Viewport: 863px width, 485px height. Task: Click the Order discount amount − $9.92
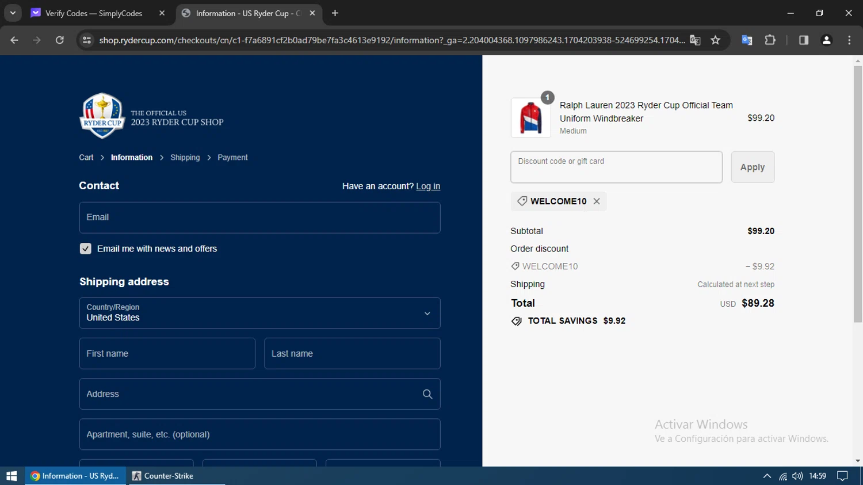[759, 266]
